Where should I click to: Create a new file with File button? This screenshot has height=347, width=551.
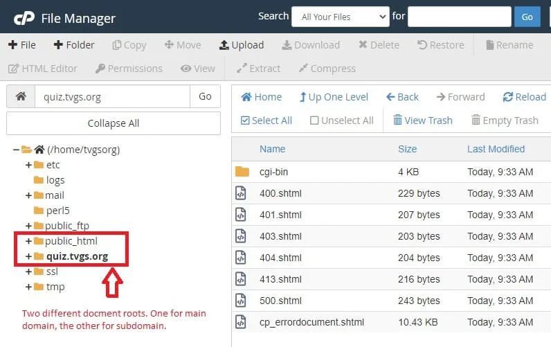[x=21, y=45]
